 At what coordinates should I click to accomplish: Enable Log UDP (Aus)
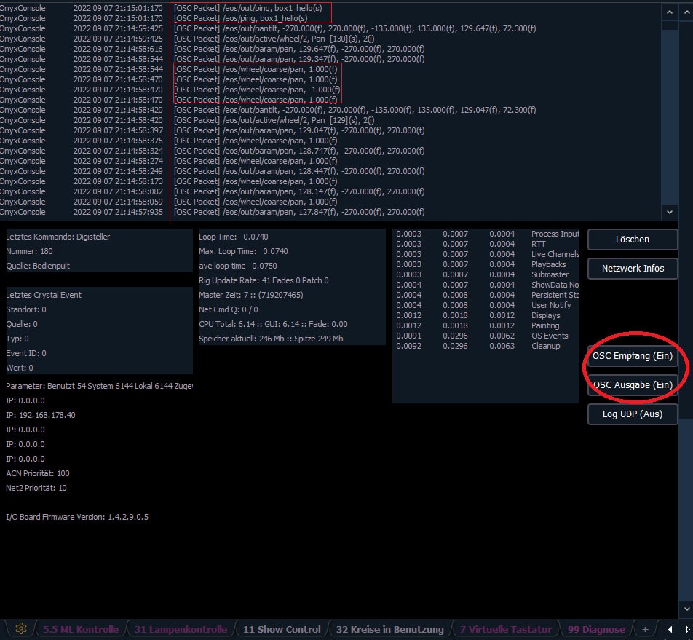tap(632, 414)
